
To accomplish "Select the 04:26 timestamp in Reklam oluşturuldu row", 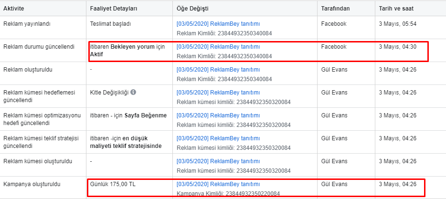I will tap(398, 70).
